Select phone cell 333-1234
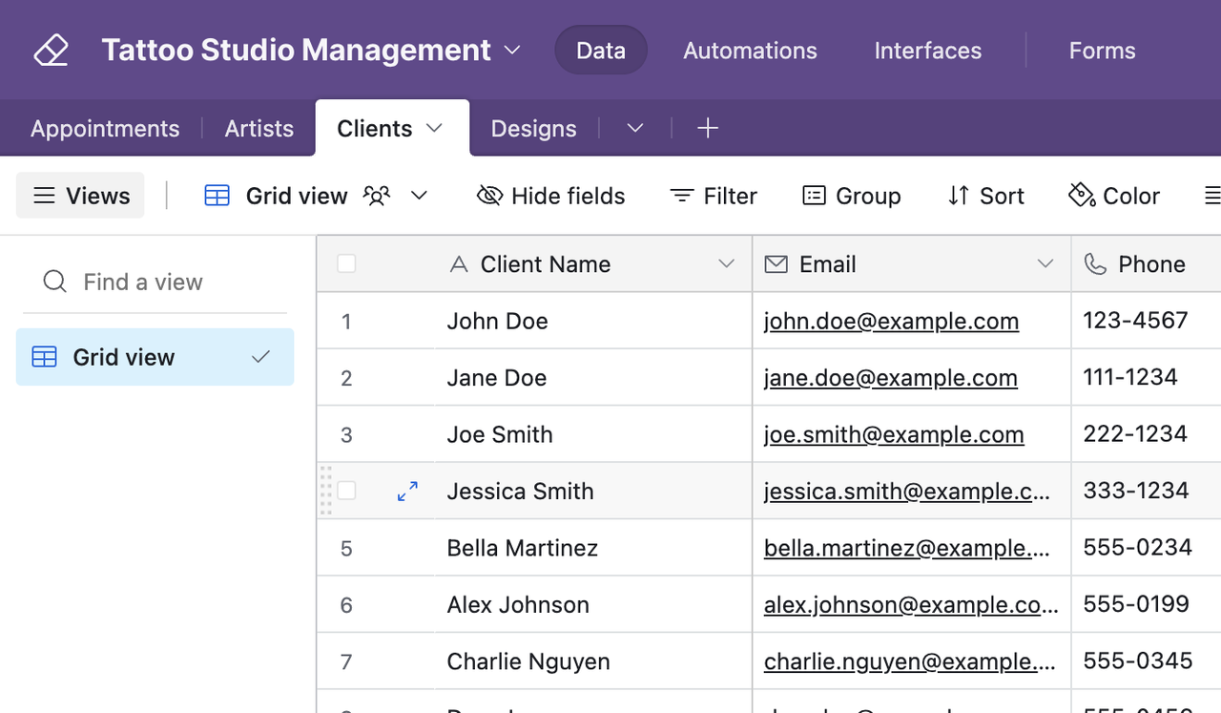The height and width of the screenshot is (713, 1221). [x=1147, y=491]
